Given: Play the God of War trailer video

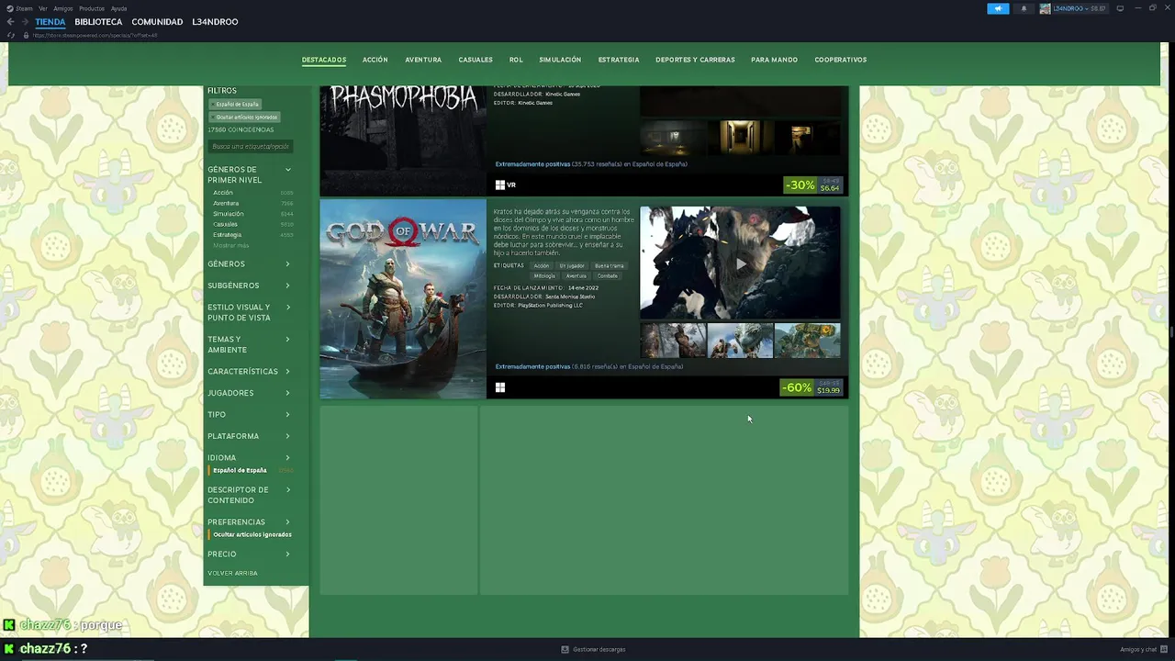Looking at the screenshot, I should pos(740,263).
